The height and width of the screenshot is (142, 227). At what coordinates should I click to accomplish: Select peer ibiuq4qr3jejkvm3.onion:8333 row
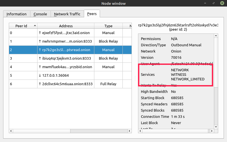coord(70,58)
